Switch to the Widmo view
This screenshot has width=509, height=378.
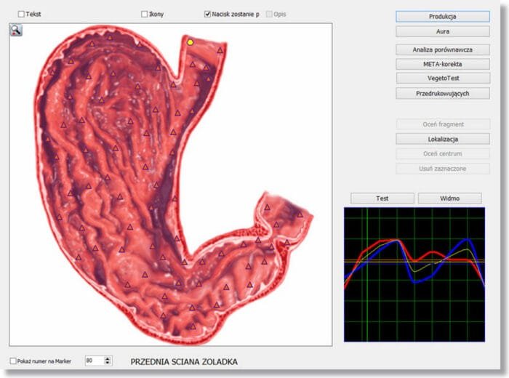pos(449,198)
